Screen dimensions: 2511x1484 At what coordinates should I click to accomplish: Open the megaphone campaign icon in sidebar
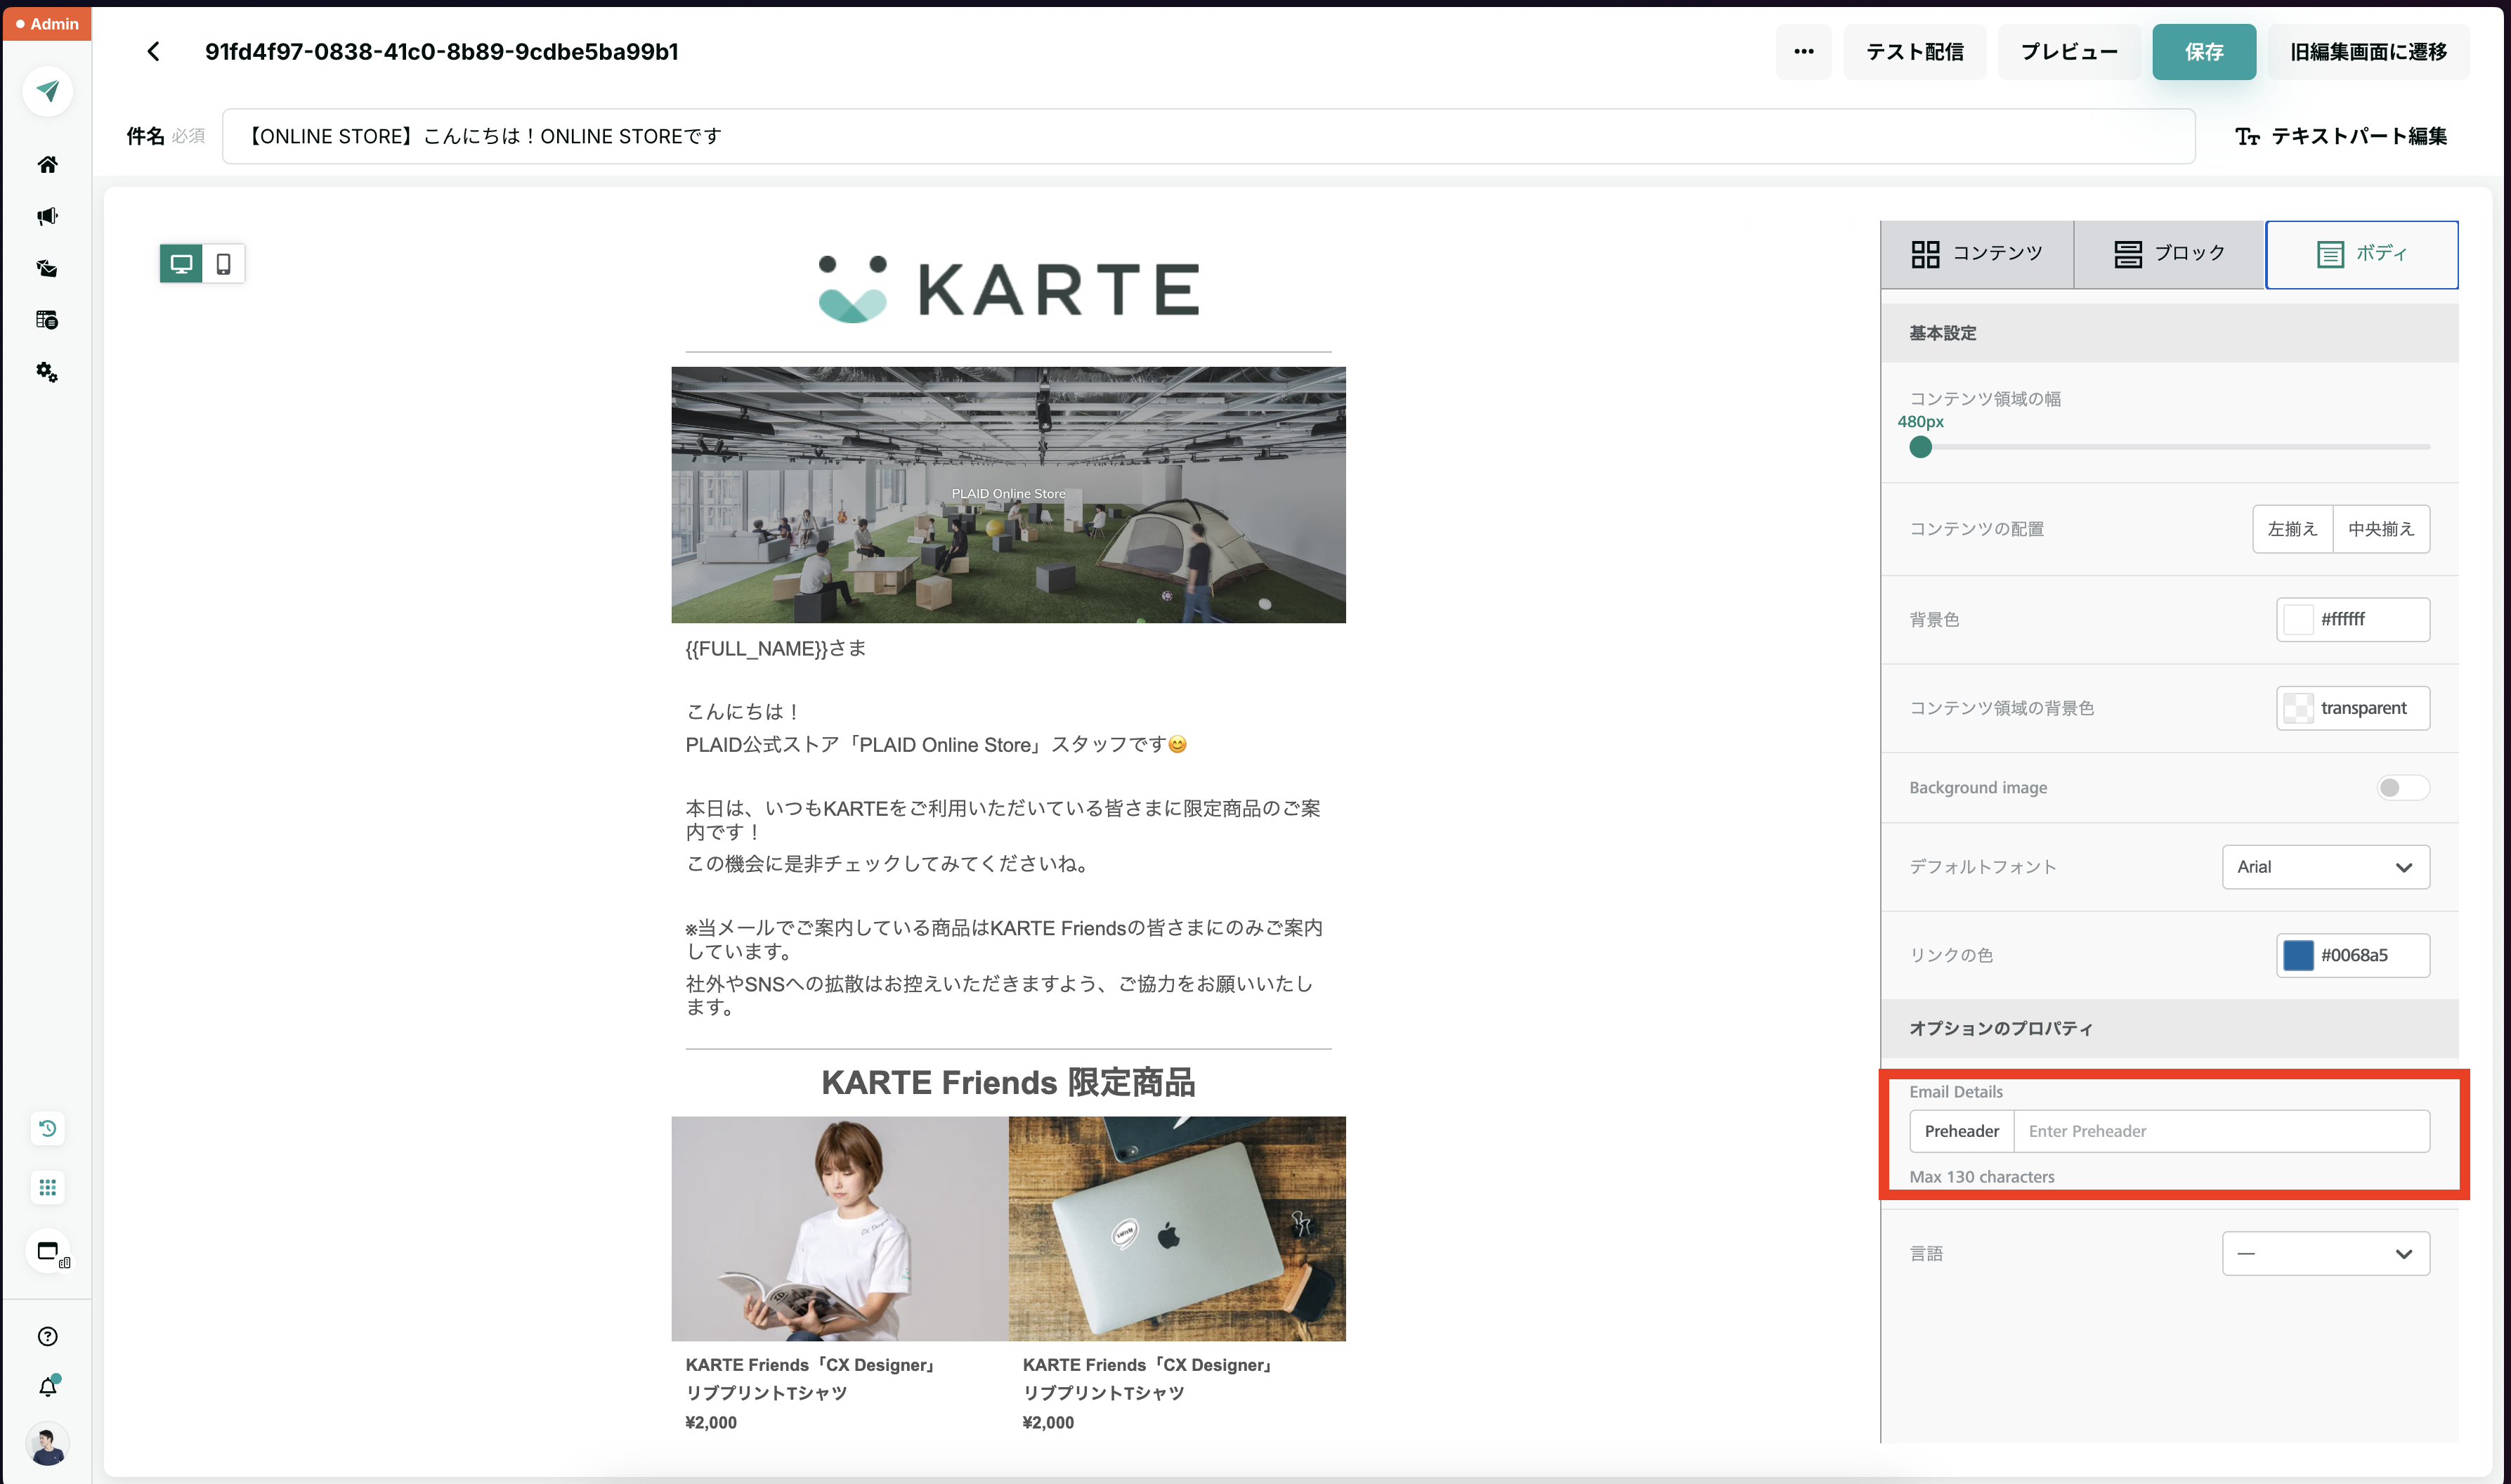47,216
